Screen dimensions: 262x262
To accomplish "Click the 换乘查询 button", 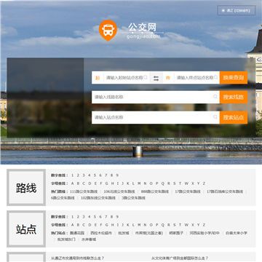I will pos(234,78).
